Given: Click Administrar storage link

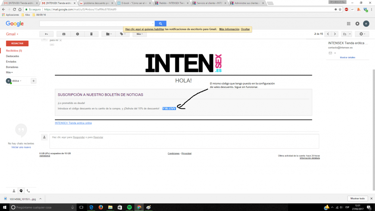Looking at the screenshot, I should (45, 156).
